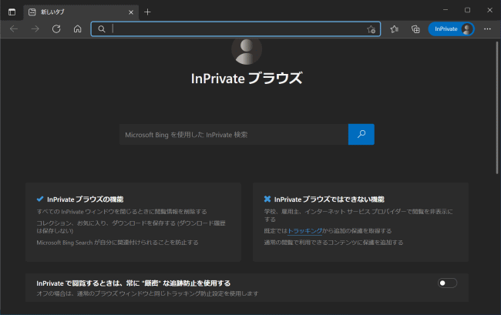Click the address bar search icon
501x315 pixels.
point(102,29)
